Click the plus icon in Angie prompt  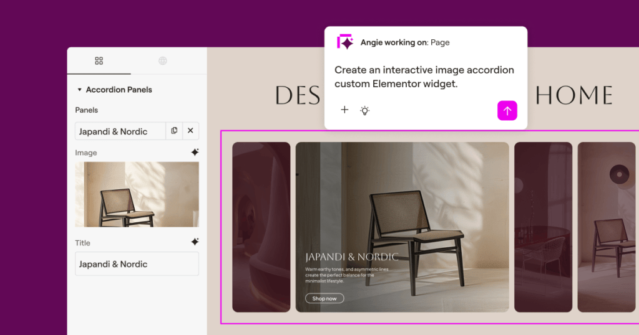point(344,110)
